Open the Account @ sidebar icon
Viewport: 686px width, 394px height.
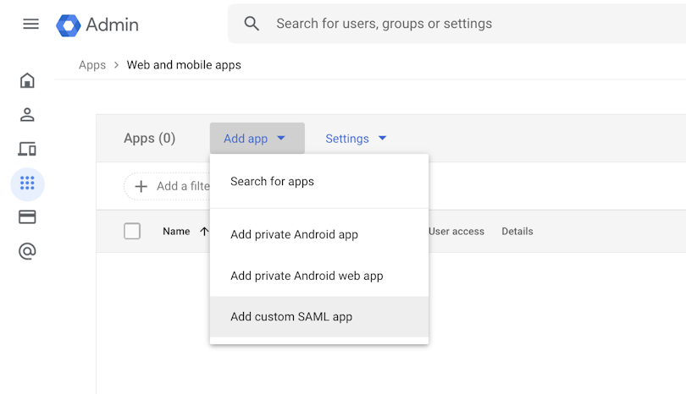(27, 251)
